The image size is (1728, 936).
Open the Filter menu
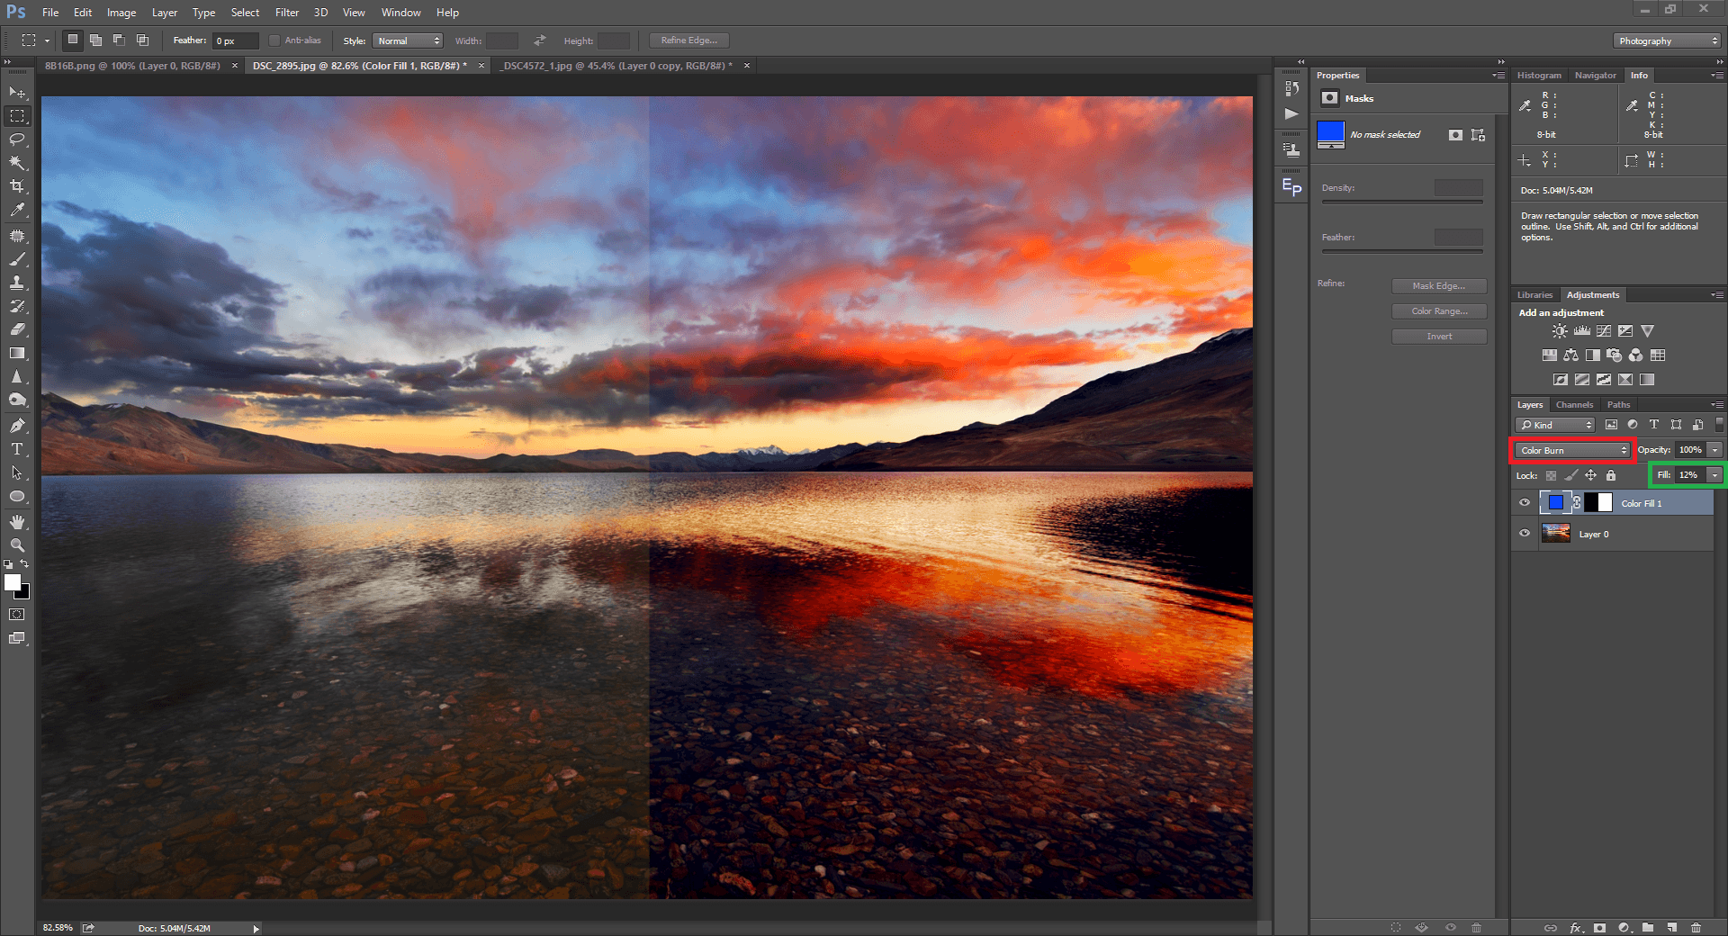286,13
